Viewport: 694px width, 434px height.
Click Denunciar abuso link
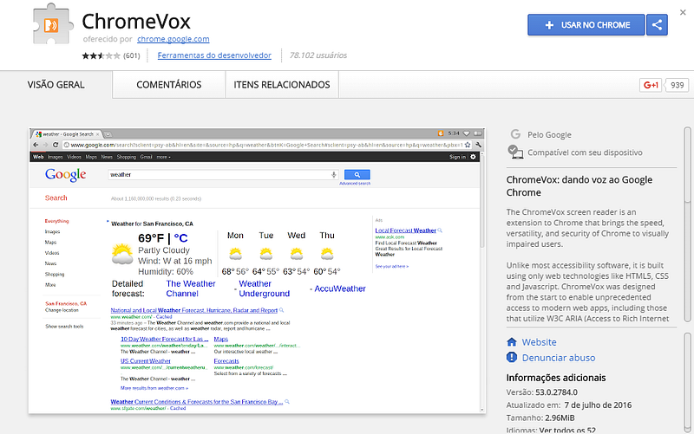click(559, 358)
